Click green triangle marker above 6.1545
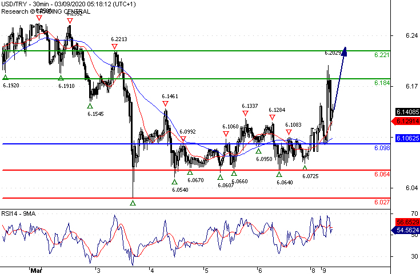 (90, 106)
